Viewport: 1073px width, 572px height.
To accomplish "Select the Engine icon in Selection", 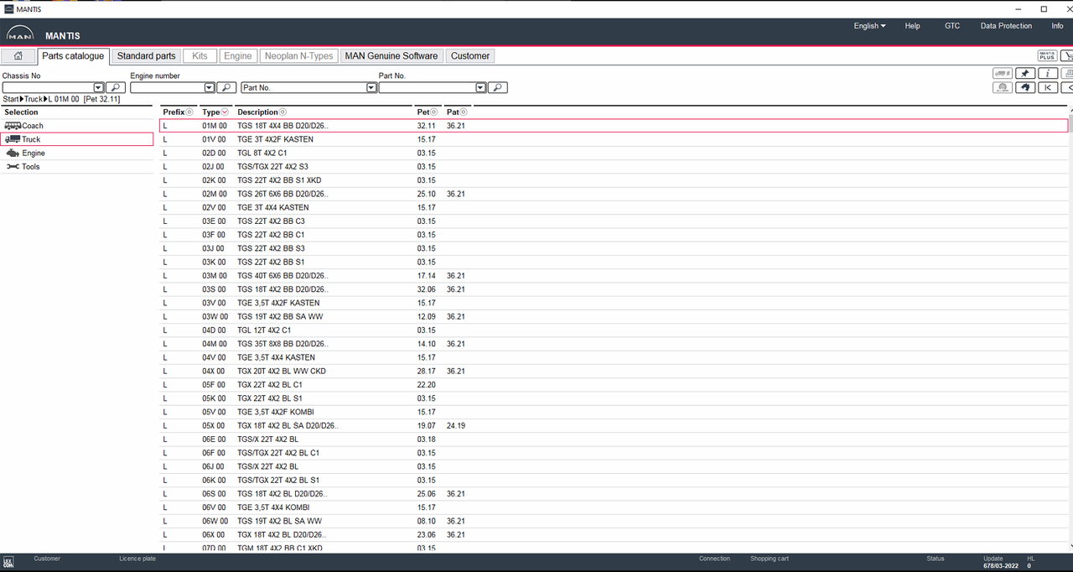I will point(13,153).
